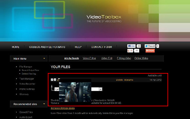Click the Increase storage space link

tap(63, 108)
